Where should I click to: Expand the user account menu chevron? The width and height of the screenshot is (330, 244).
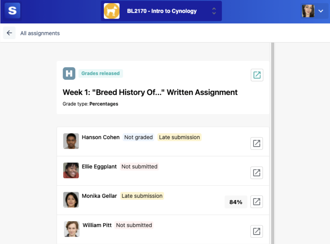point(321,11)
